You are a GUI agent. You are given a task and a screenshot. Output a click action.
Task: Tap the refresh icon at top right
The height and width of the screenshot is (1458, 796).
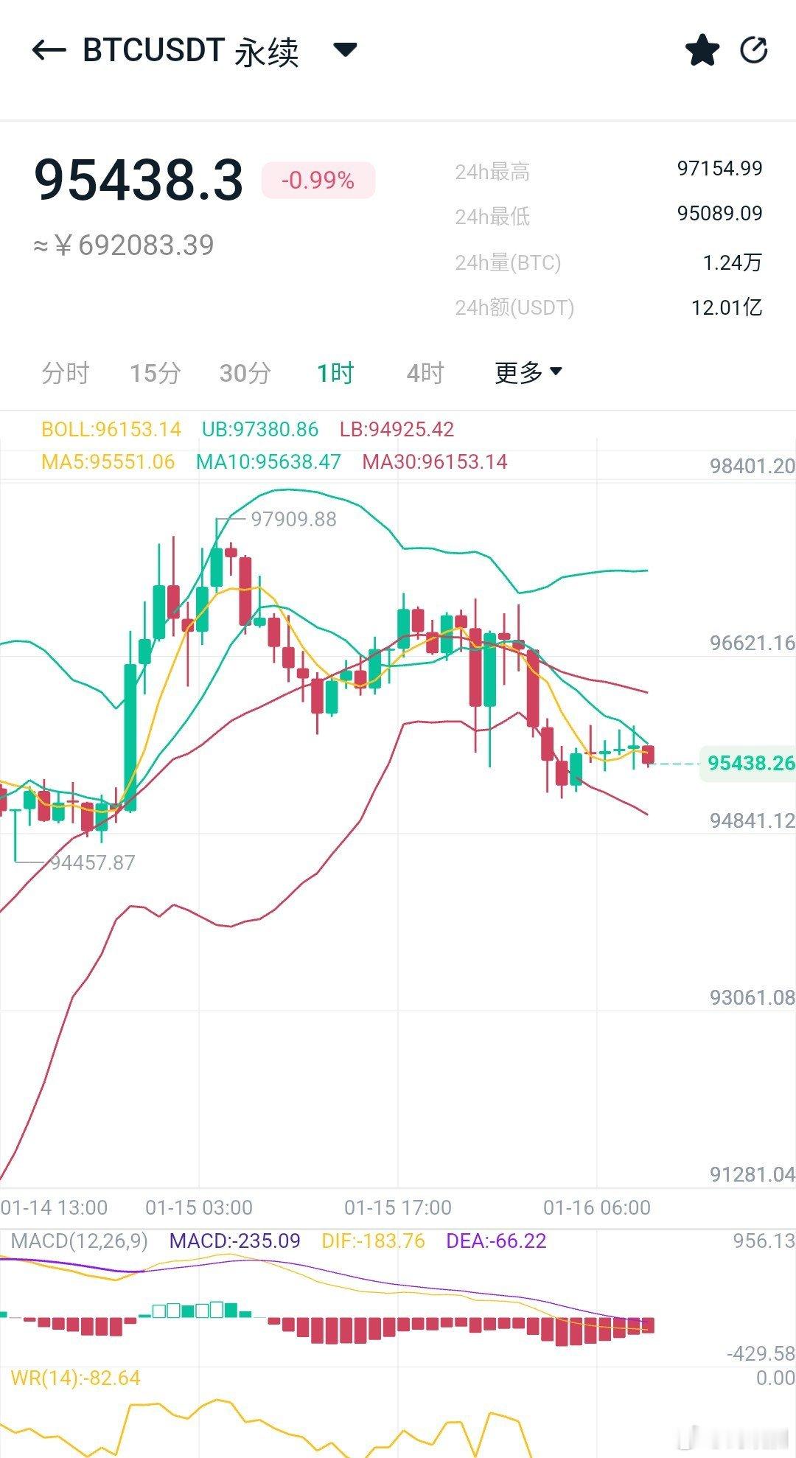(x=752, y=50)
